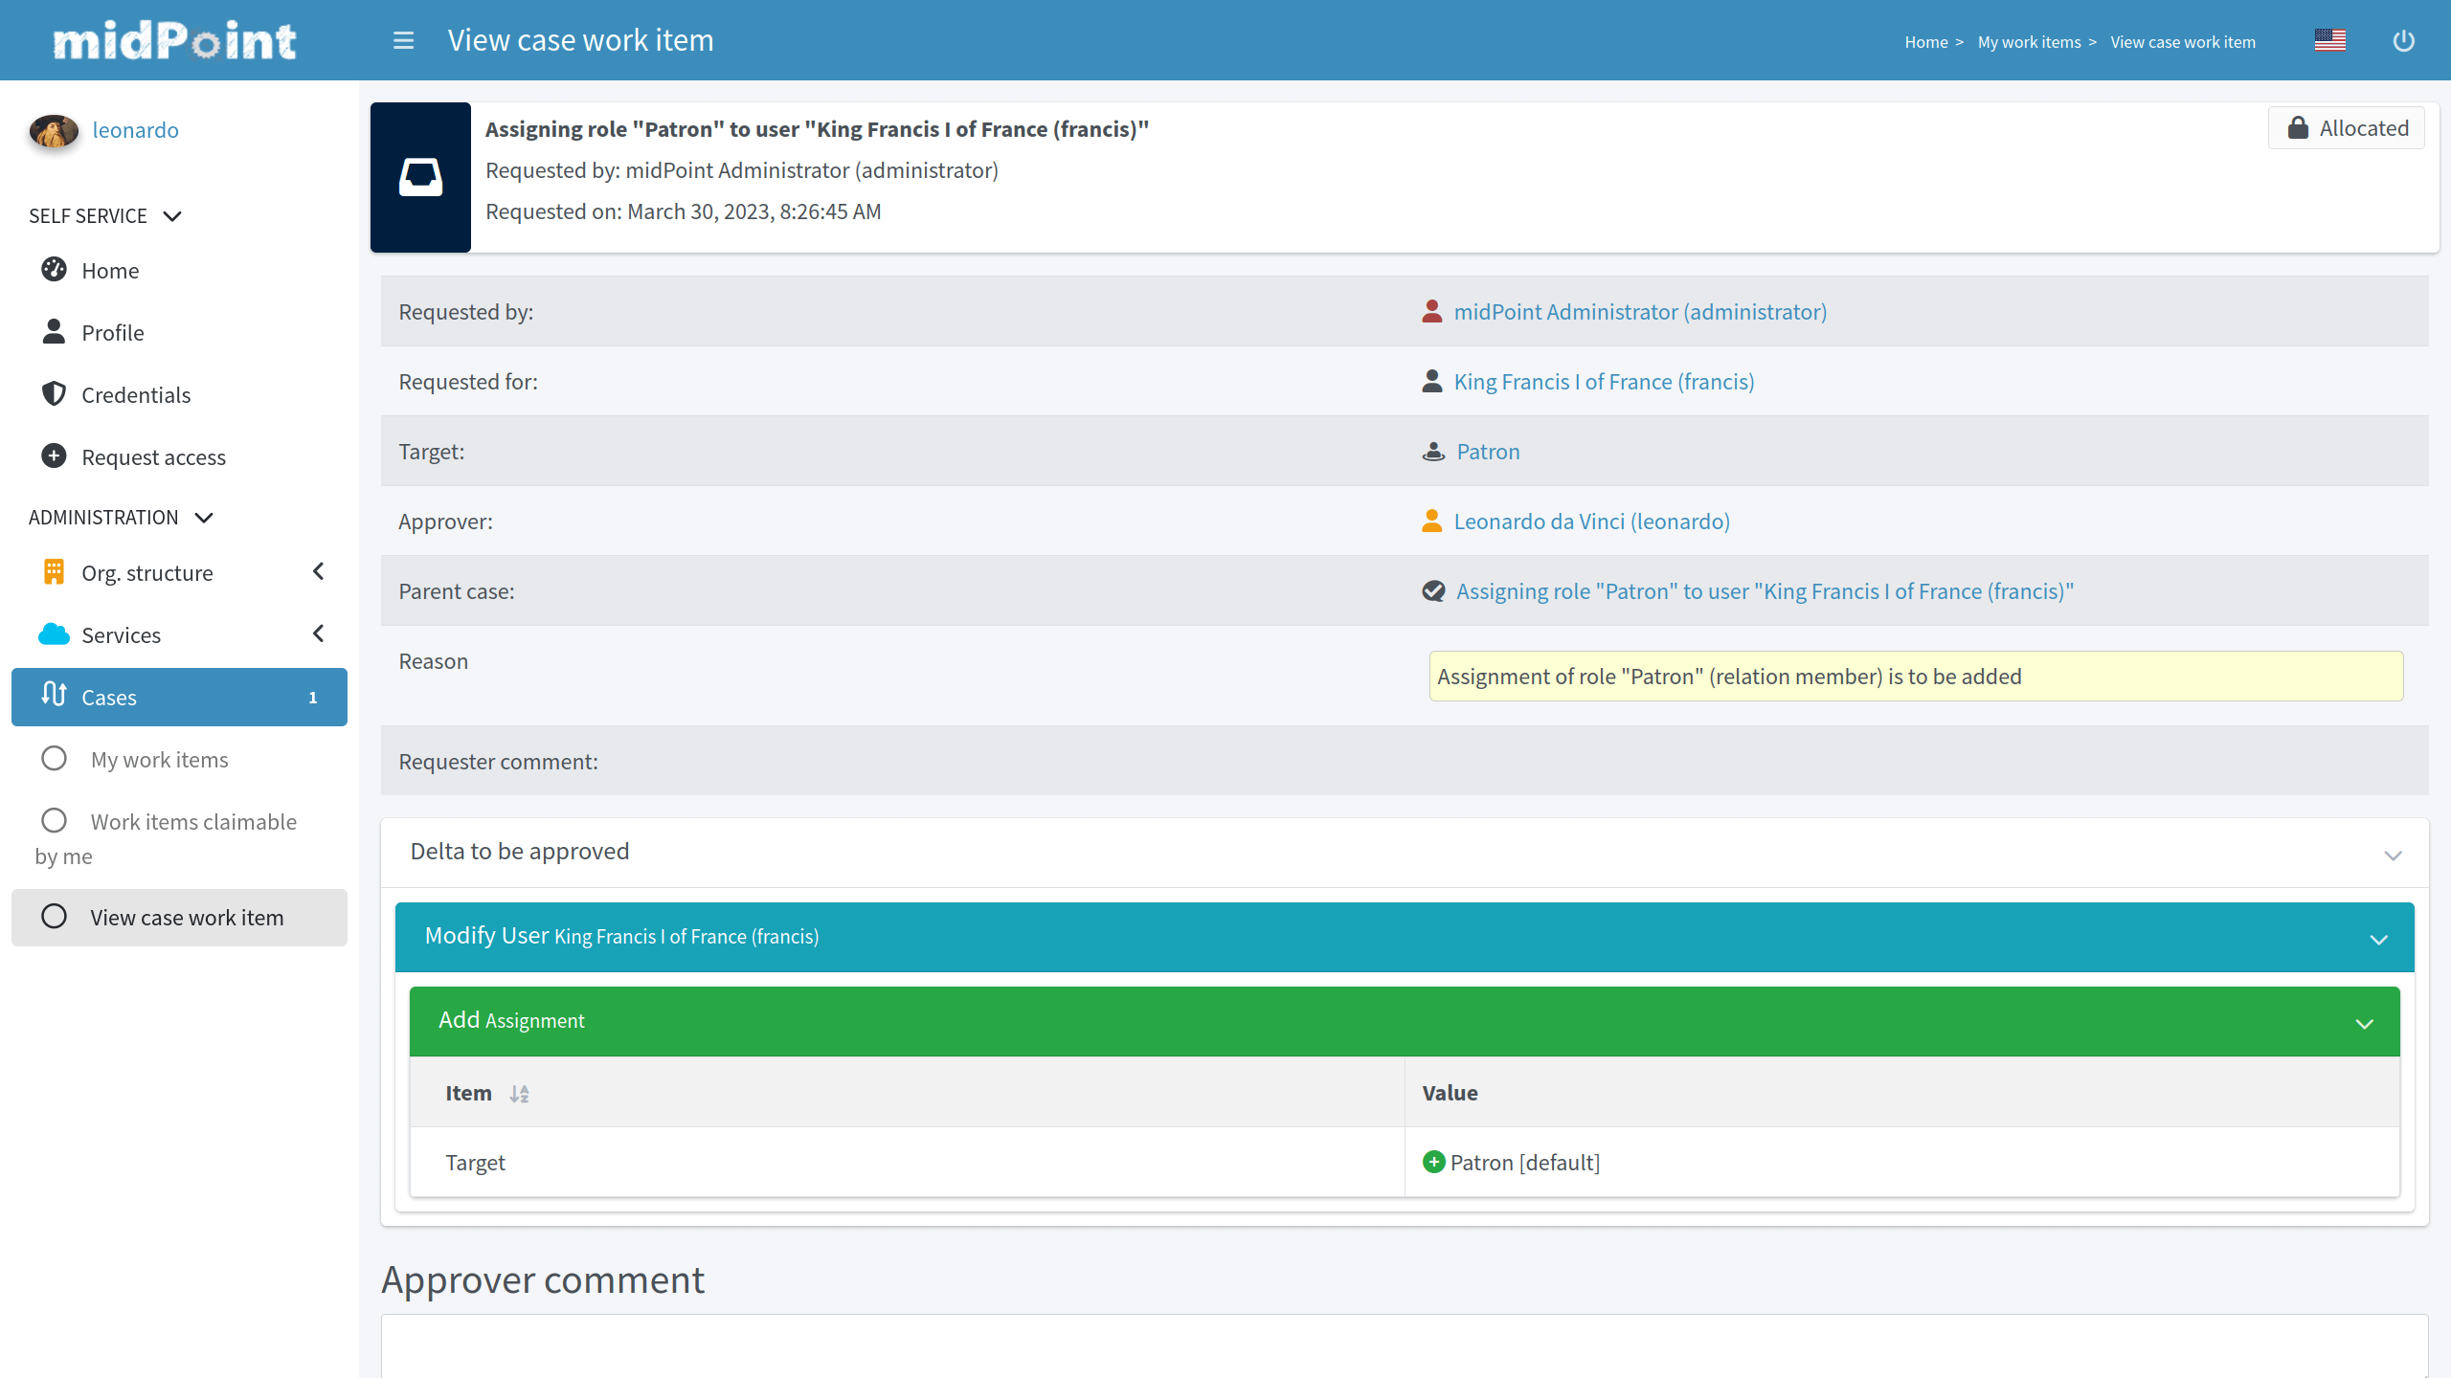Screen dimensions: 2451x1378
Task: Click the View case work item breadcrumb
Action: (x=2182, y=42)
